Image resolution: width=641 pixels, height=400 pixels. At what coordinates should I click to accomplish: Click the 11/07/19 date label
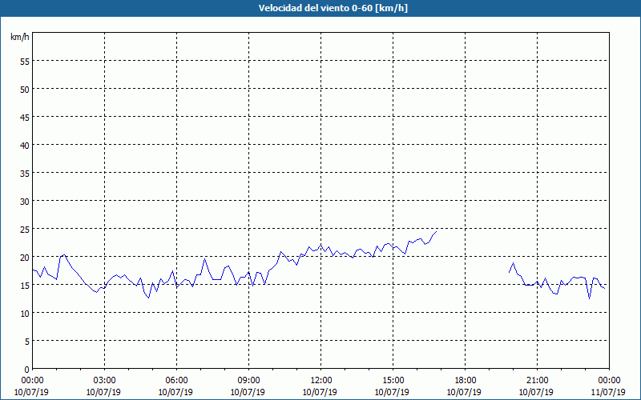click(x=608, y=392)
